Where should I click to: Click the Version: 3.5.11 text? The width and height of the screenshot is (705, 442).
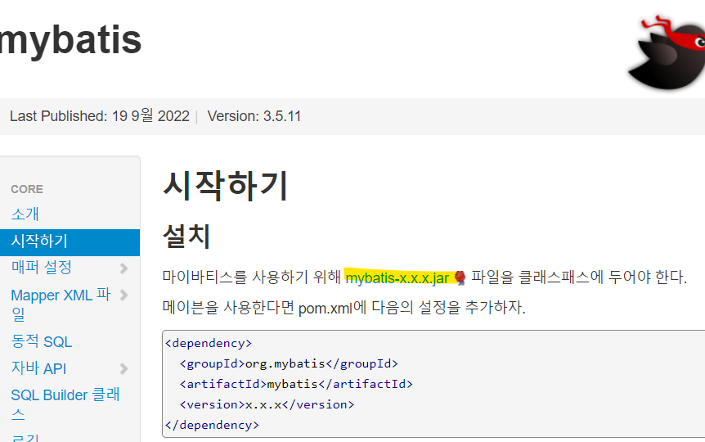pyautogui.click(x=254, y=116)
